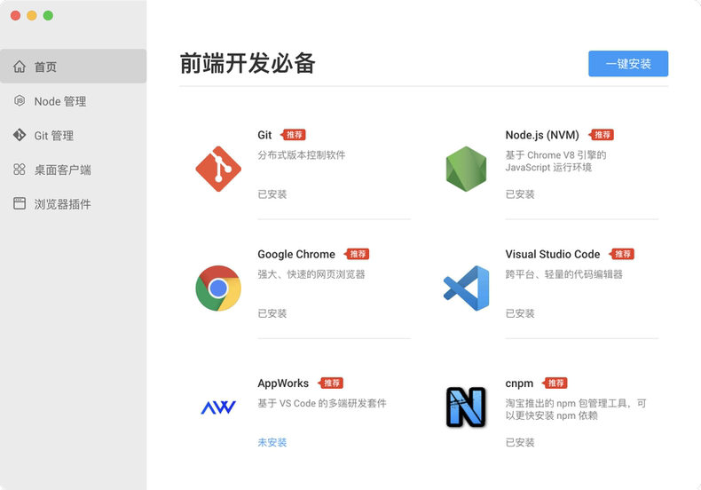The height and width of the screenshot is (490, 701).
Task: Click the cnpm N logo
Action: coord(466,407)
